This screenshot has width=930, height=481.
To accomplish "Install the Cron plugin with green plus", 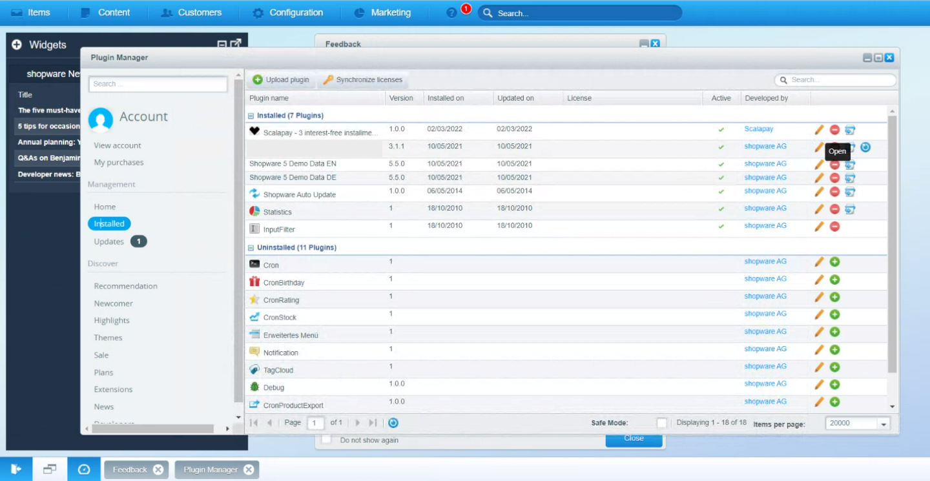I will click(x=834, y=261).
